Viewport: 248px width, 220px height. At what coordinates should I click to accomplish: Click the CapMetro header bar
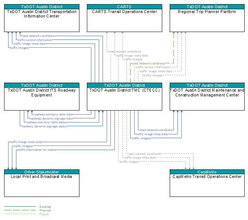207,172
